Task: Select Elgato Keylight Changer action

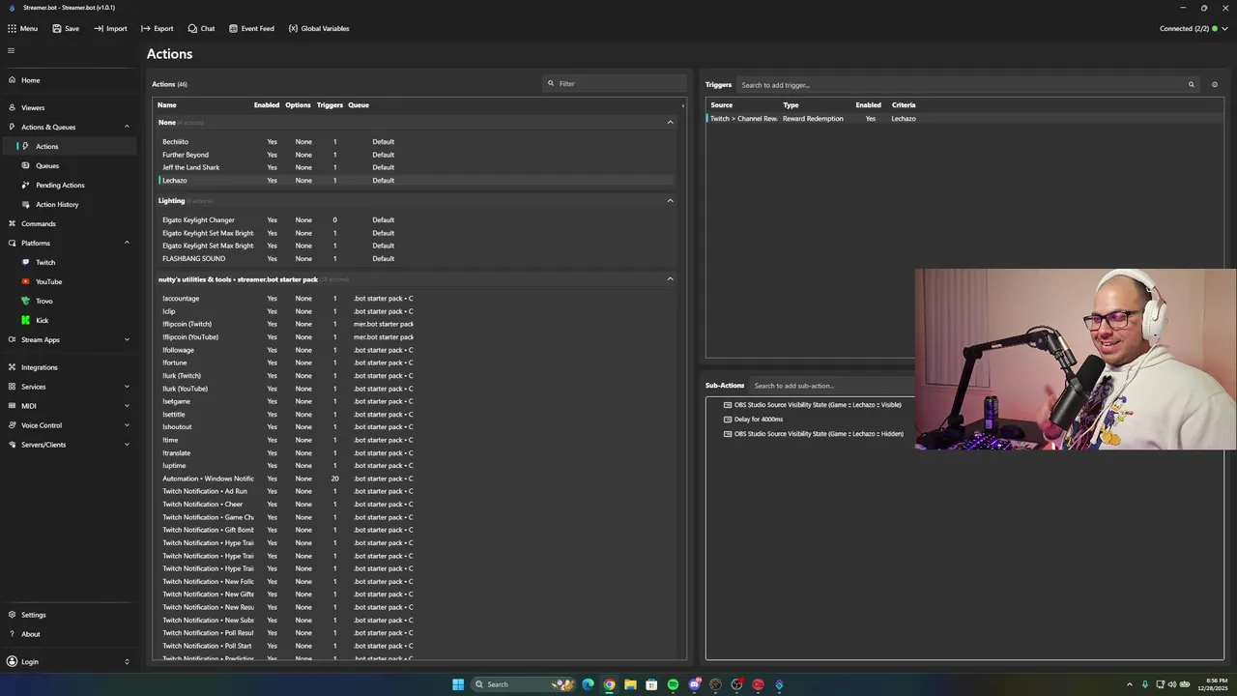Action: [416, 220]
